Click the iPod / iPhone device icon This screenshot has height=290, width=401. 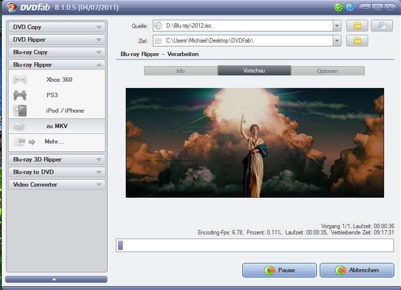[20, 111]
